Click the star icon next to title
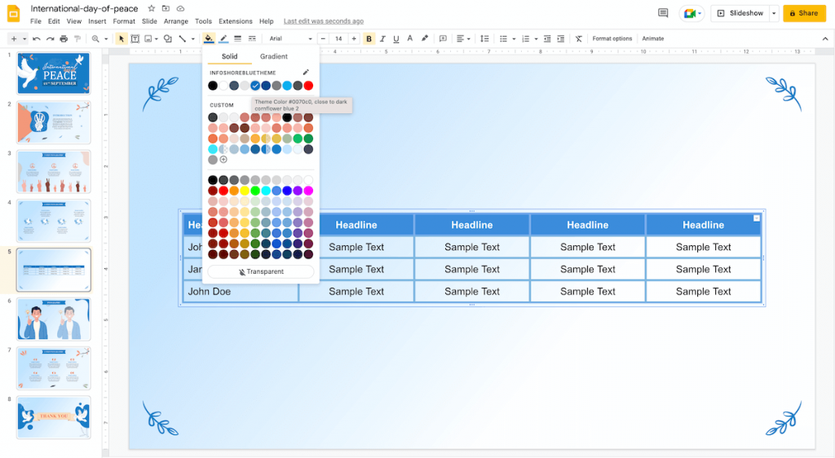The height and width of the screenshot is (458, 835). point(152,8)
